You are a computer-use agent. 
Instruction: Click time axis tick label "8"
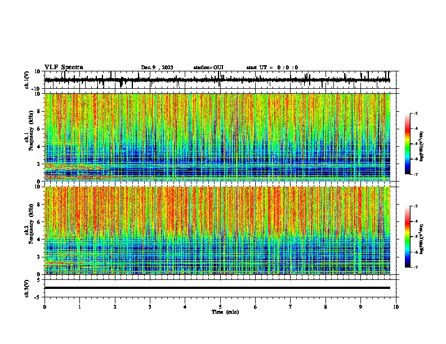click(325, 307)
